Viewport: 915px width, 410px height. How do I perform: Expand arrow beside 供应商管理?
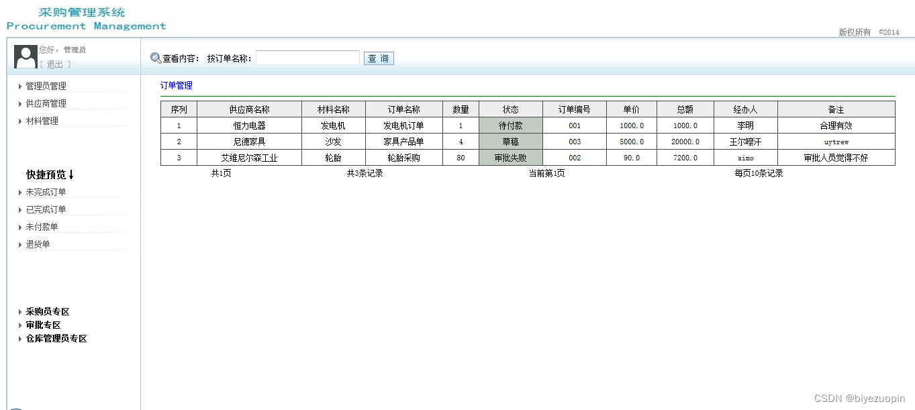[x=20, y=104]
